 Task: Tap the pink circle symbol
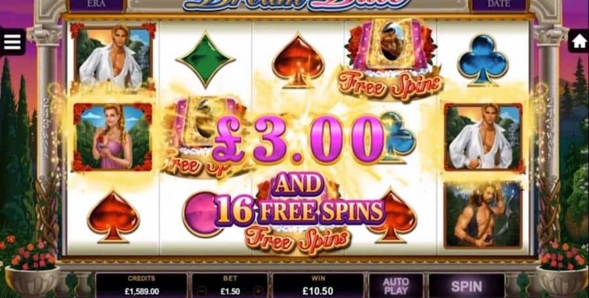(201, 215)
